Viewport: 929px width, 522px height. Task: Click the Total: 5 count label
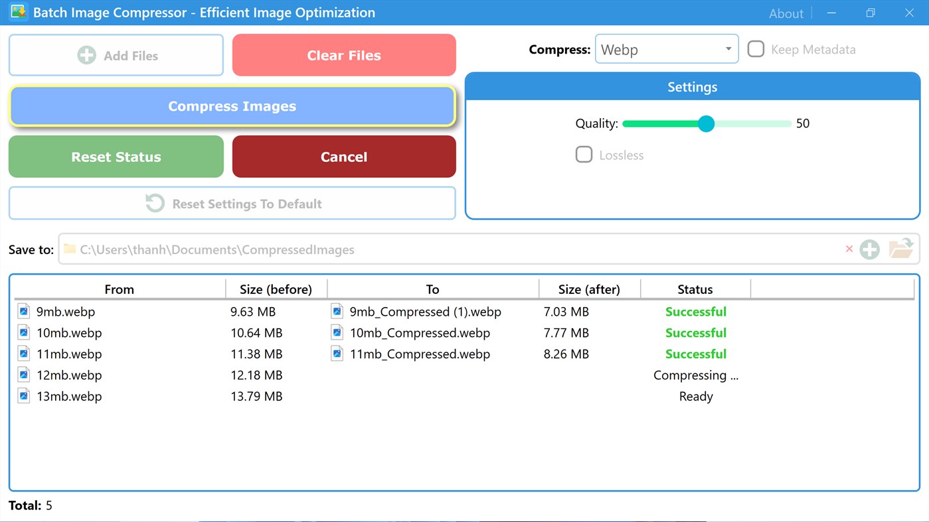tap(31, 505)
